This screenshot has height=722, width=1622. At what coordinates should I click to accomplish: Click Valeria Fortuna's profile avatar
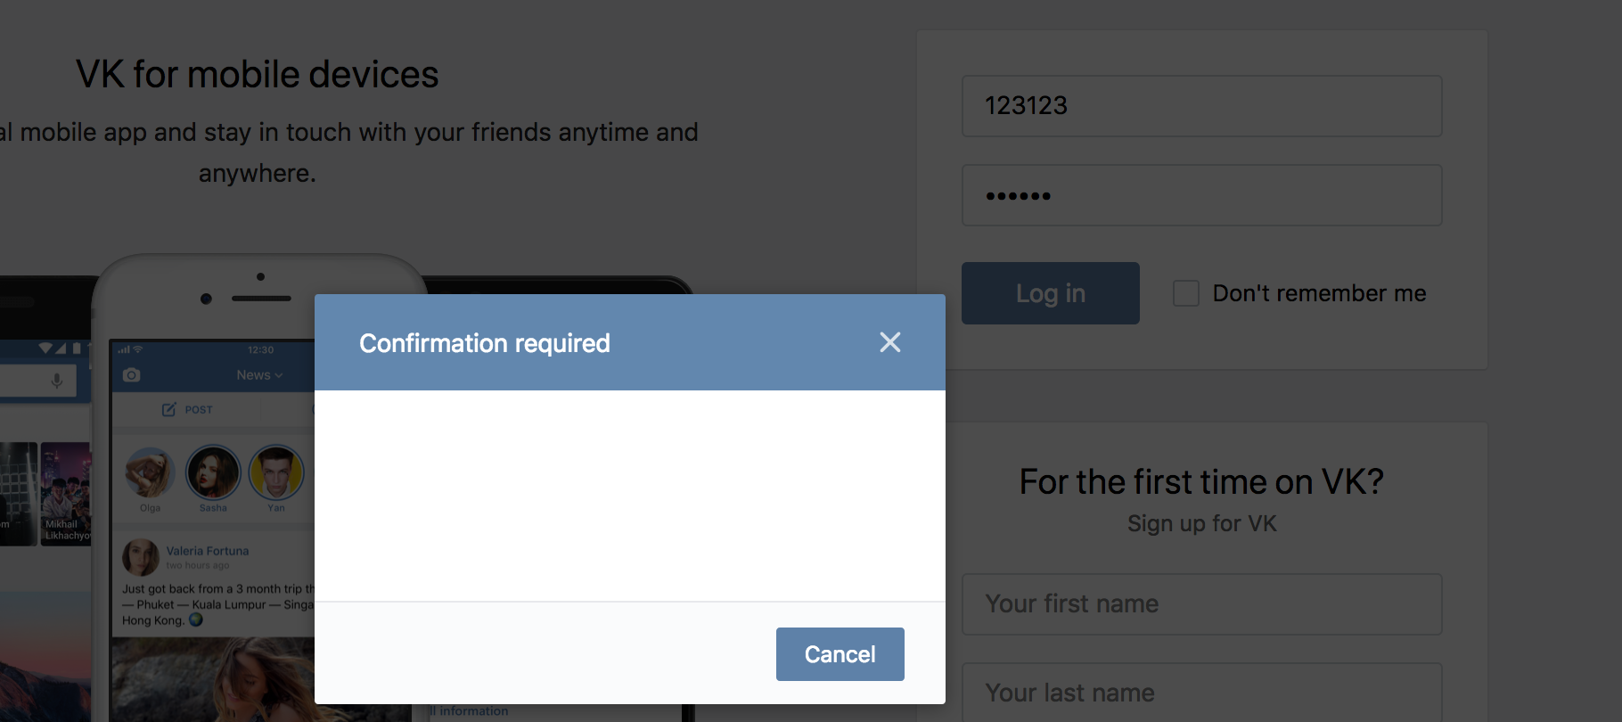[139, 557]
